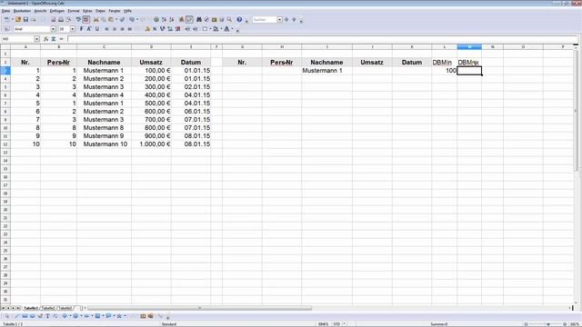Open the Einfügen menu
The width and height of the screenshot is (582, 327).
pos(57,11)
